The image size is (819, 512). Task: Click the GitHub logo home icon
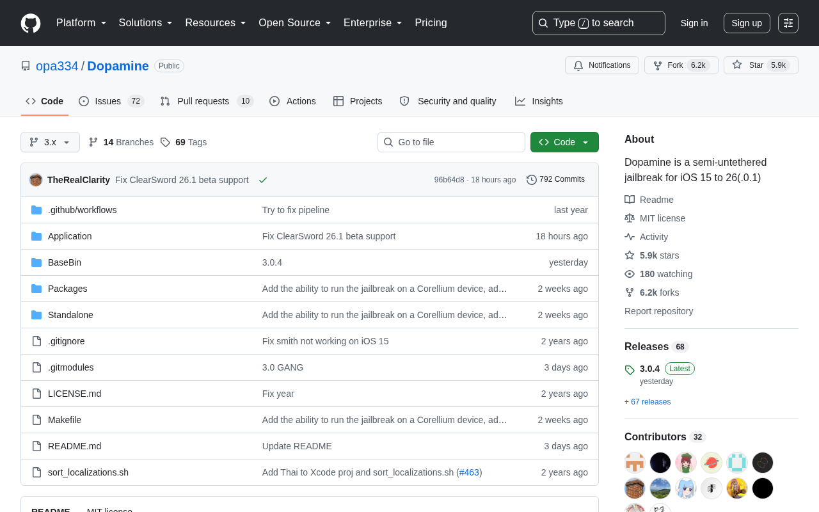pos(31,23)
